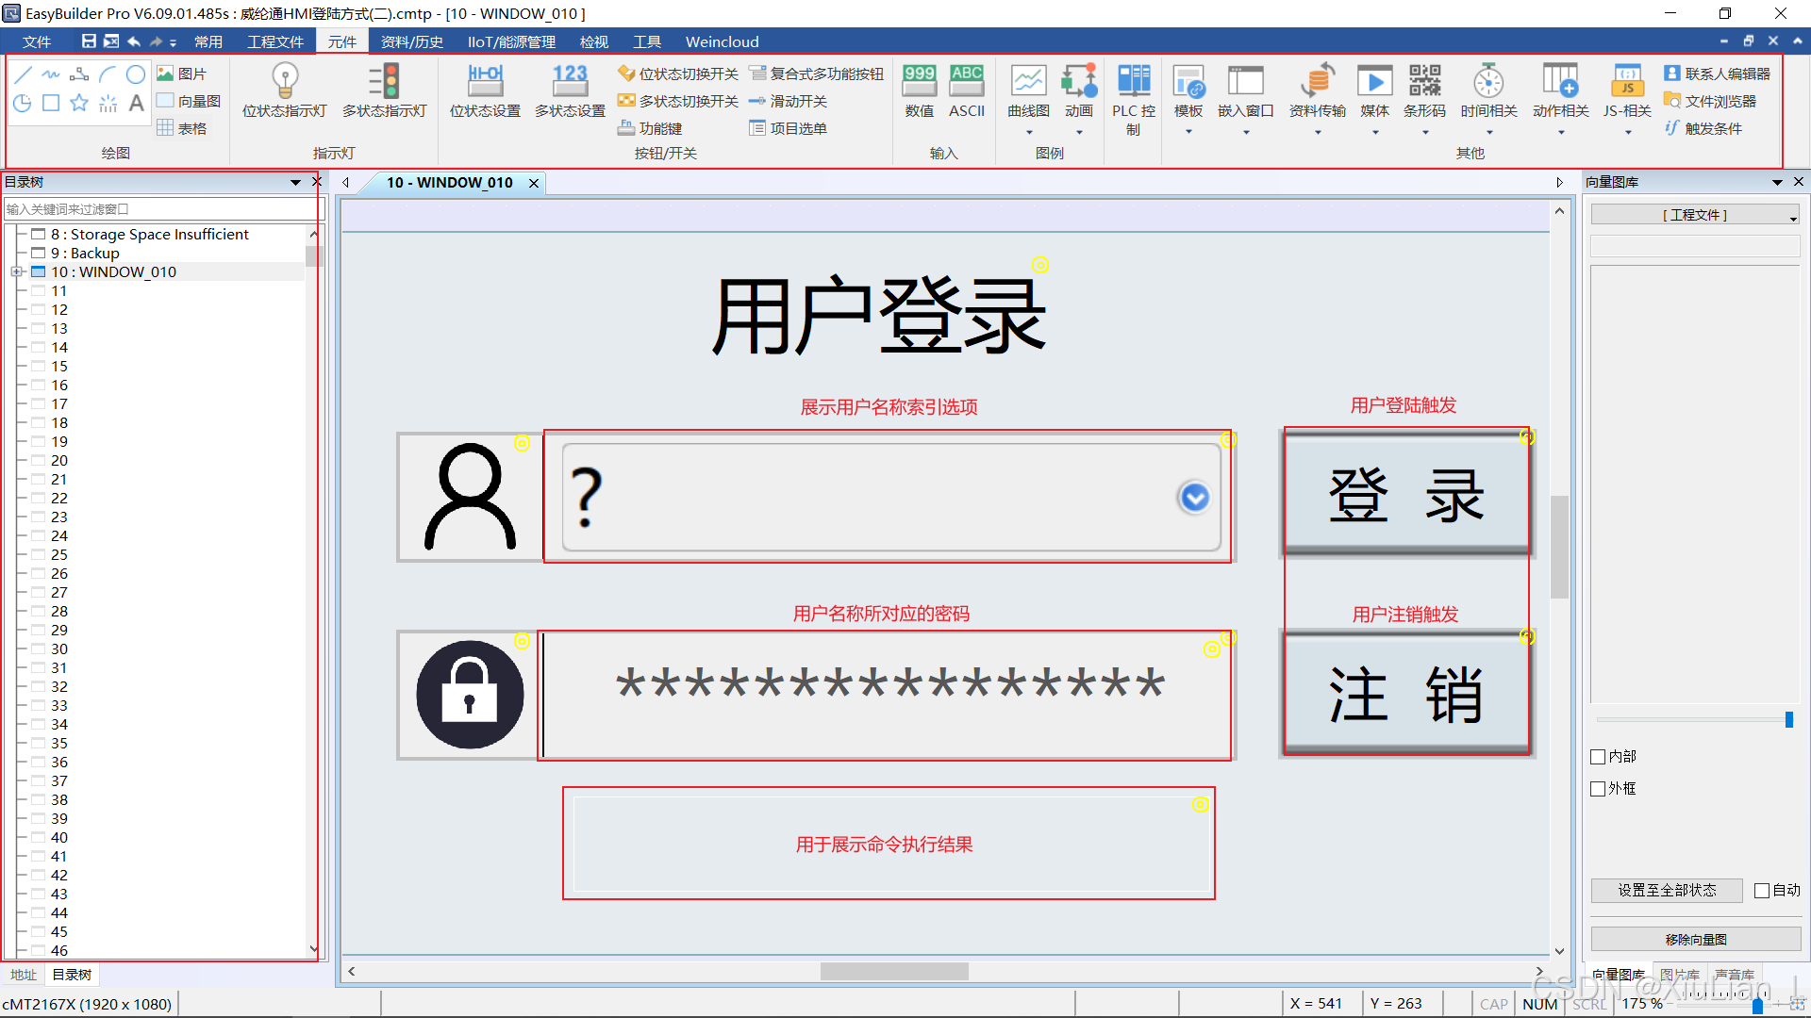This screenshot has height=1018, width=1811.
Task: Tick the 外框 checkbox
Action: [x=1598, y=789]
